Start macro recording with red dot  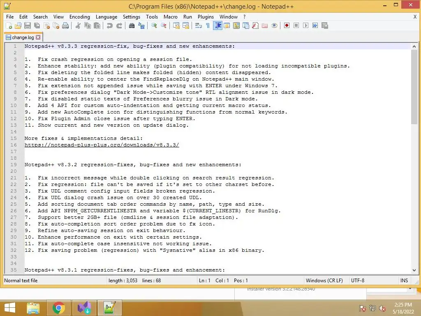pyautogui.click(x=287, y=26)
